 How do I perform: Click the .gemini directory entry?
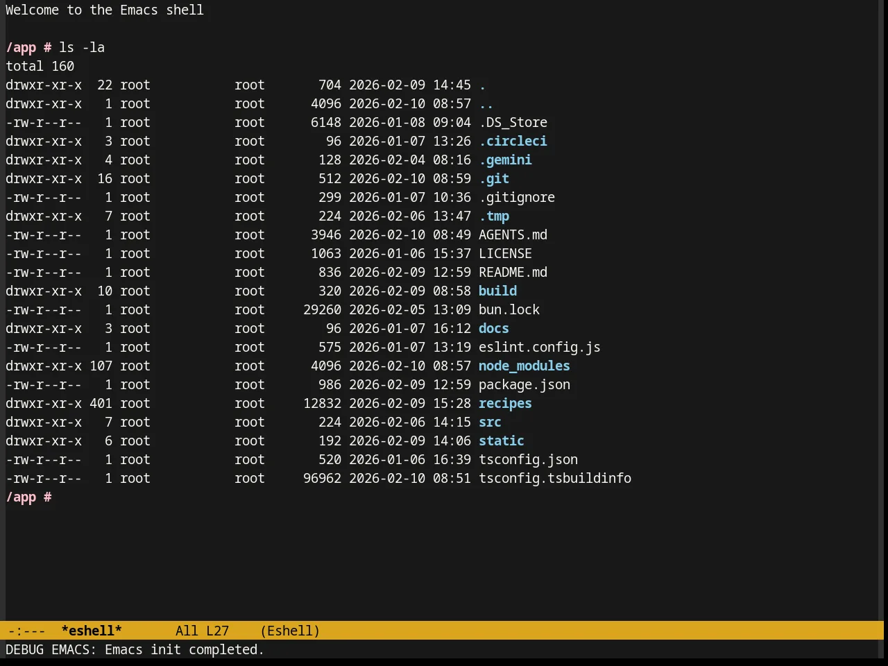pos(505,160)
